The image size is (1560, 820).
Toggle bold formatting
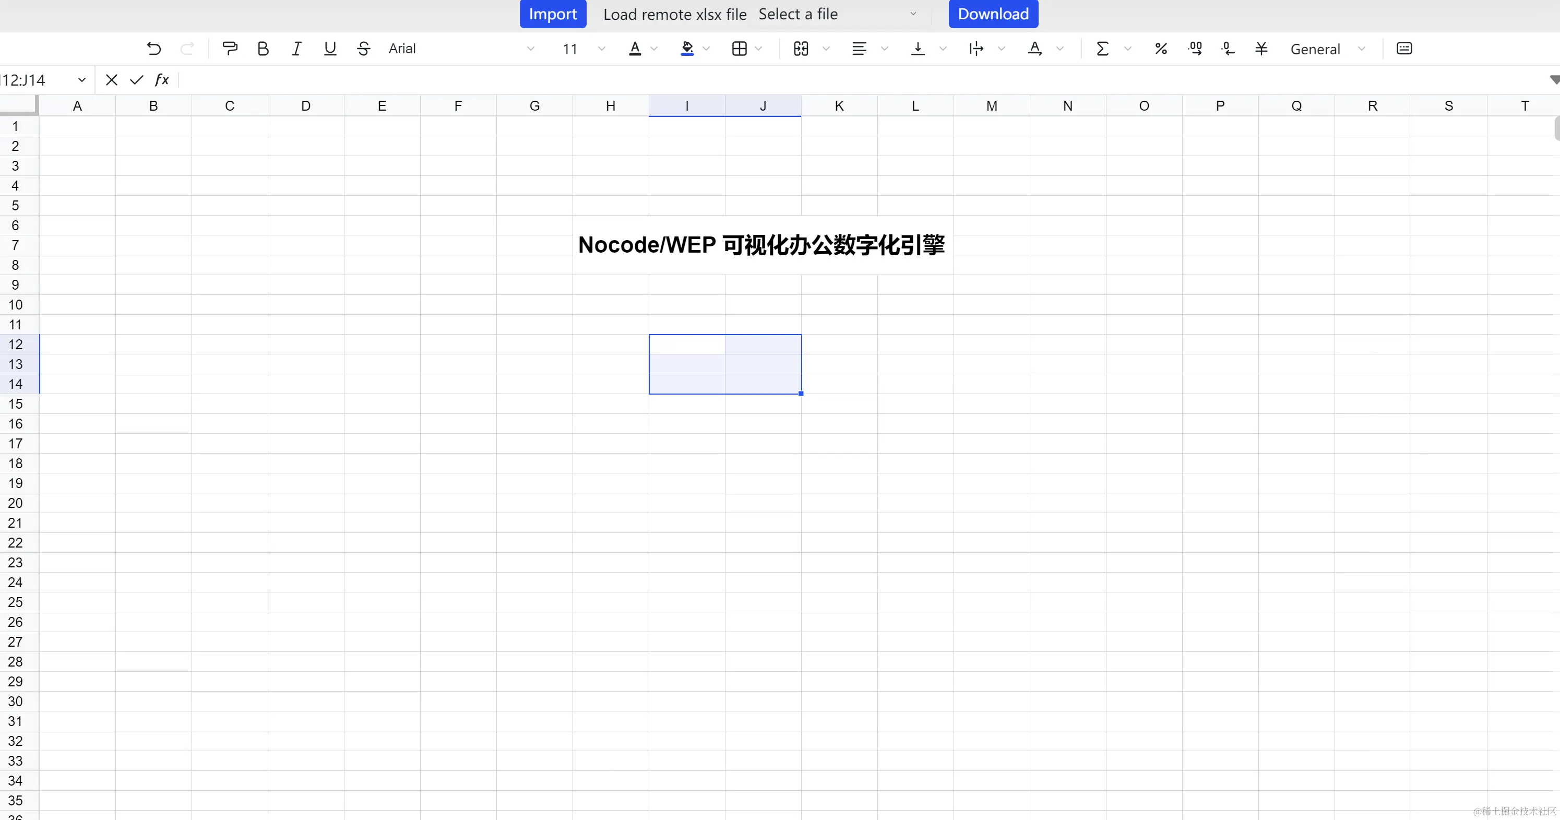(263, 49)
